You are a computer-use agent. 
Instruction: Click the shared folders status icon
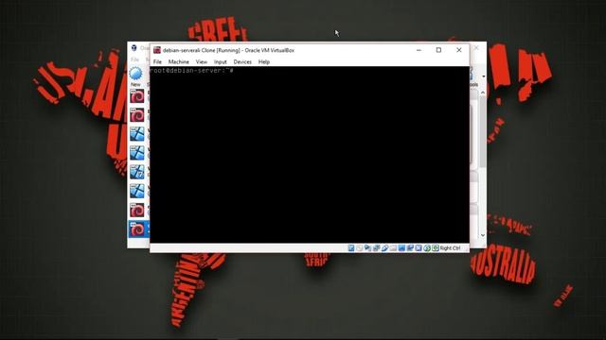tap(393, 247)
